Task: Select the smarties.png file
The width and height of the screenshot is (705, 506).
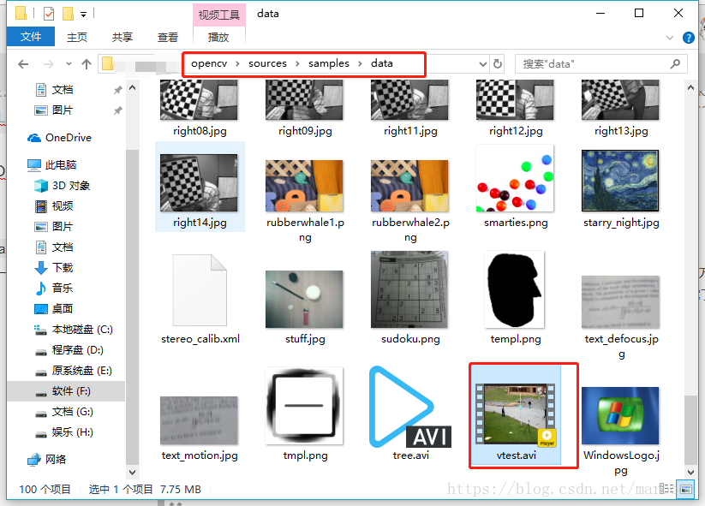Action: (516, 187)
